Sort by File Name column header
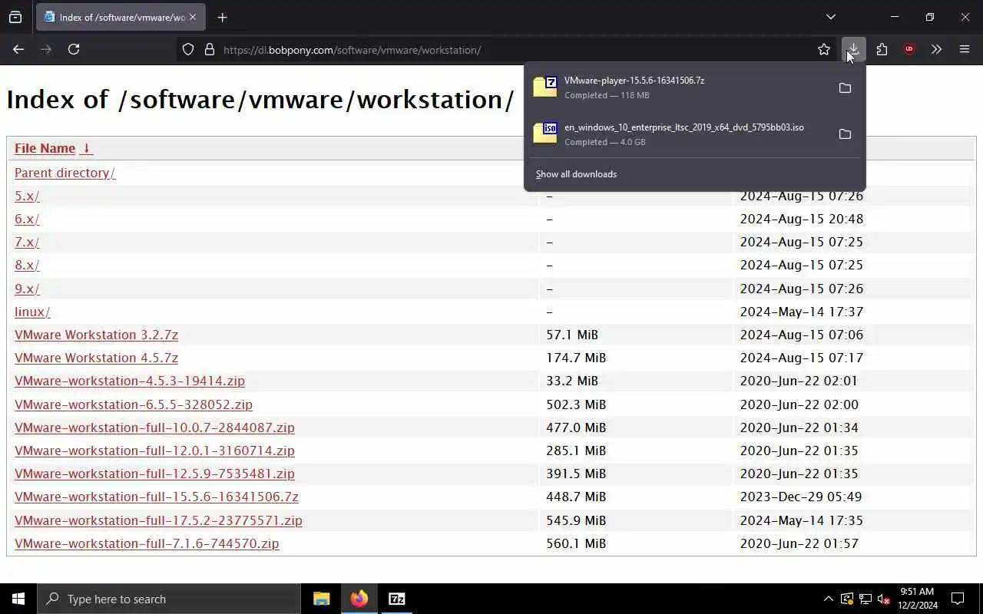Image resolution: width=983 pixels, height=614 pixels. click(45, 148)
